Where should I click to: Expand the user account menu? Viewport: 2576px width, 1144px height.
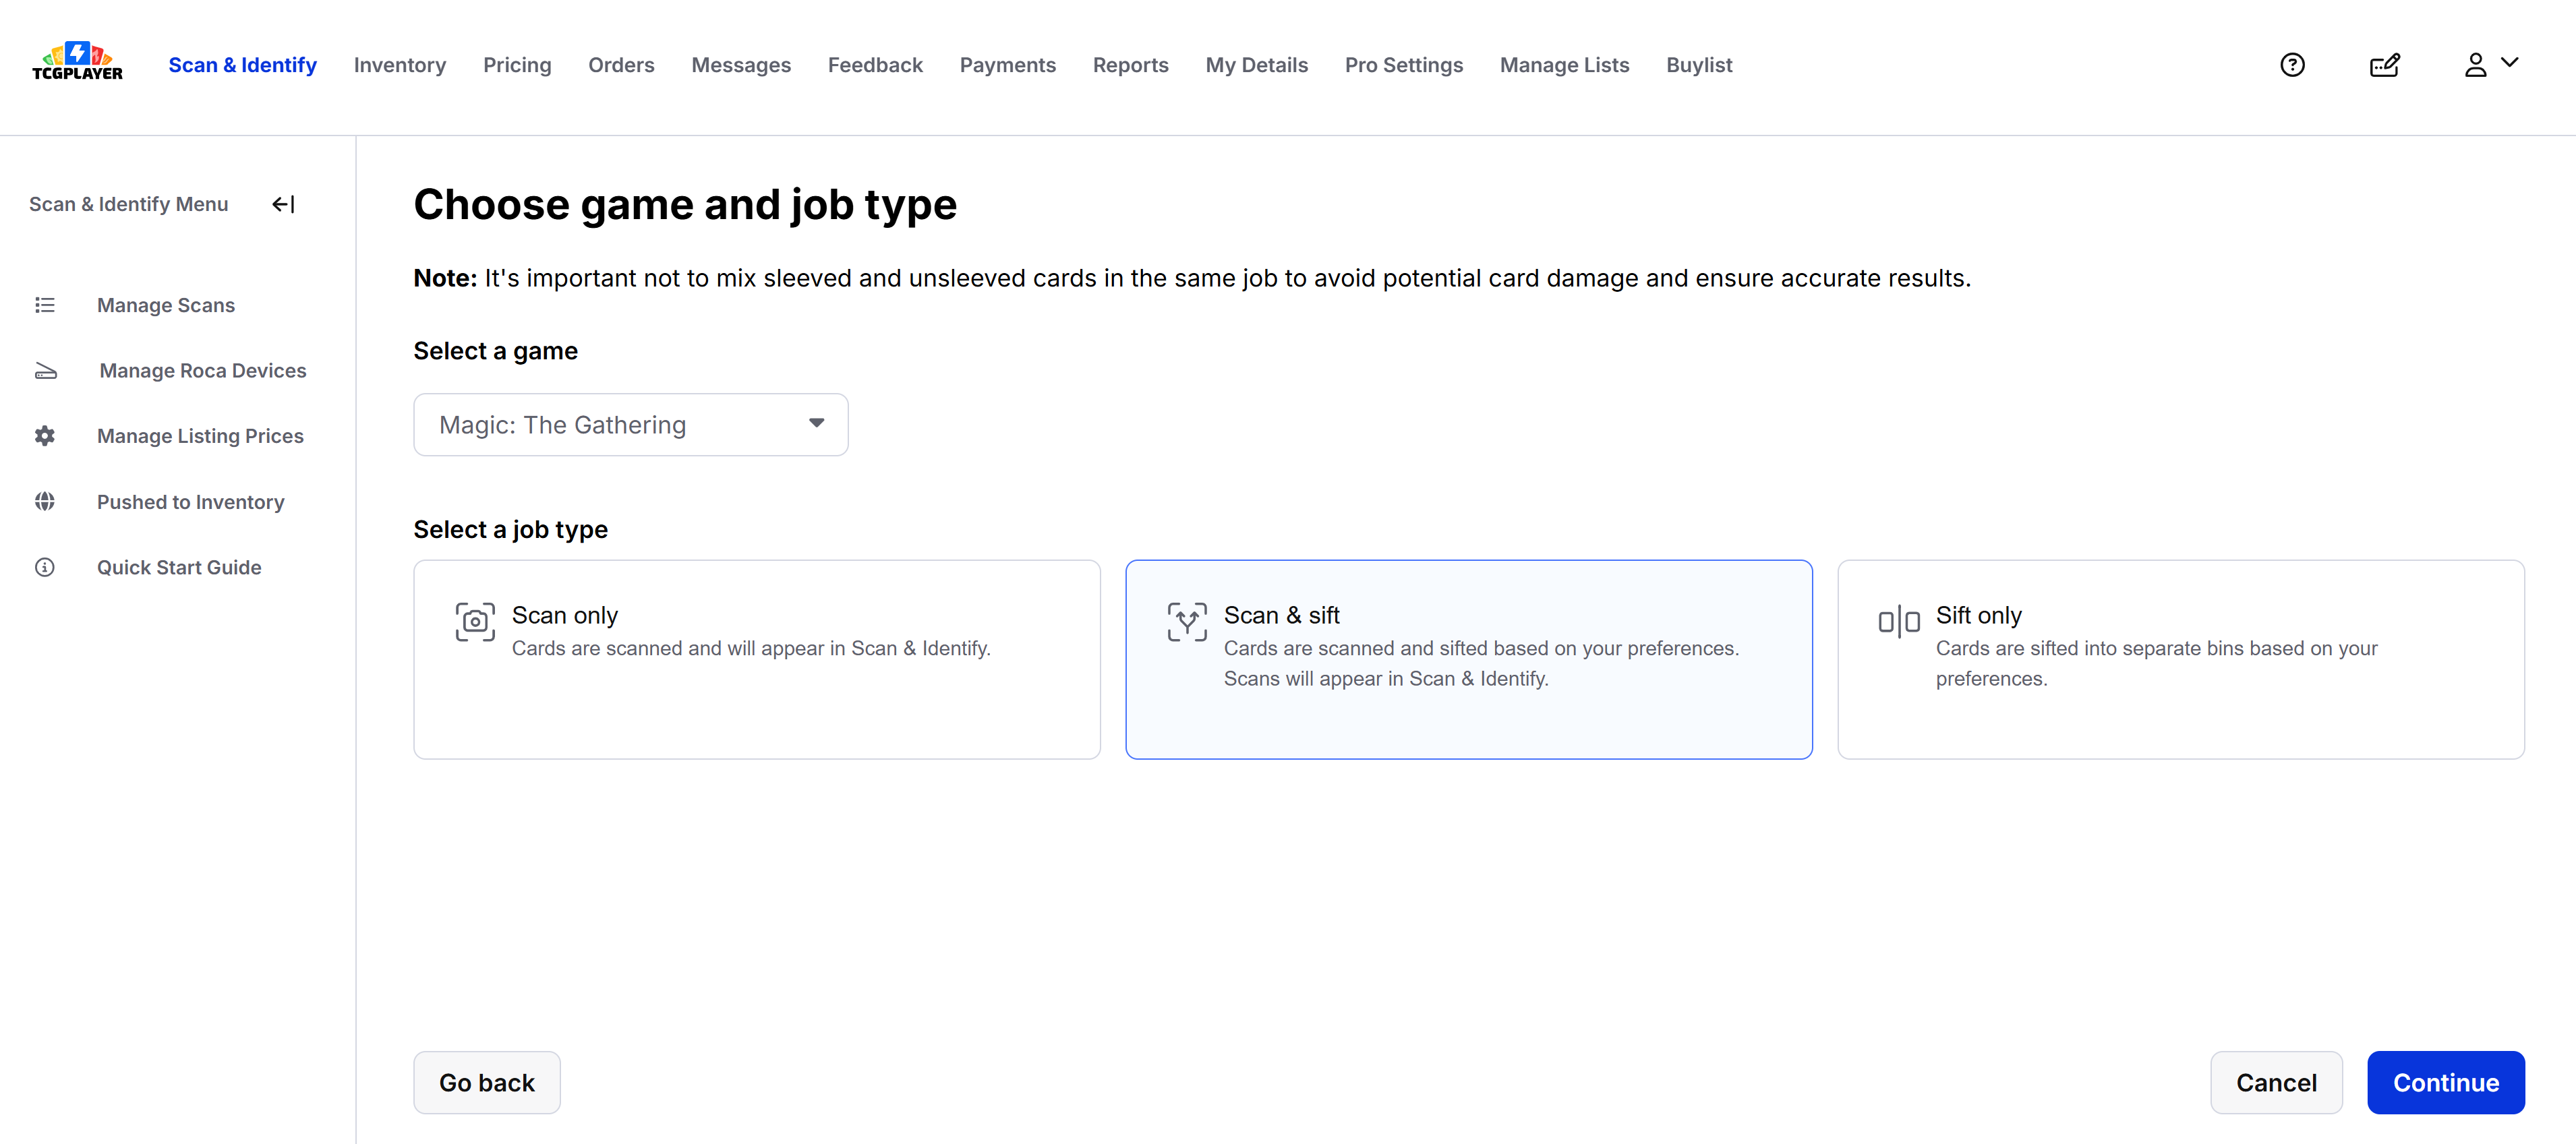pyautogui.click(x=2490, y=65)
